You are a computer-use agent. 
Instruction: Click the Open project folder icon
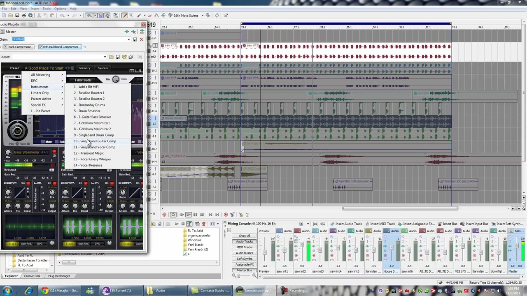[x=10, y=15]
